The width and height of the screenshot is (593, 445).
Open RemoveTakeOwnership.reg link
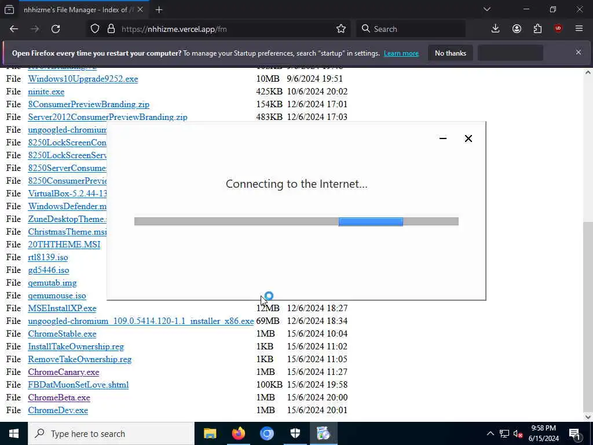pyautogui.click(x=80, y=359)
